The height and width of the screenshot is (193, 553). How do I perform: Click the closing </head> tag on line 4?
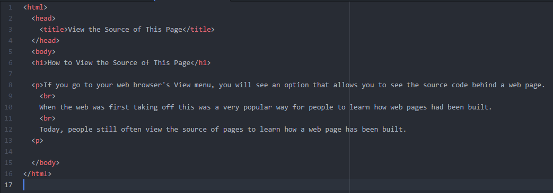pos(46,40)
